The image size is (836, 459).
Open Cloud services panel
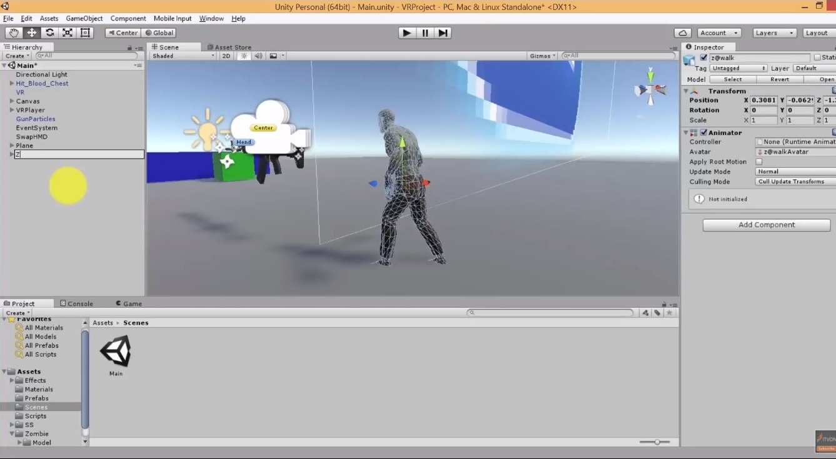pyautogui.click(x=683, y=33)
